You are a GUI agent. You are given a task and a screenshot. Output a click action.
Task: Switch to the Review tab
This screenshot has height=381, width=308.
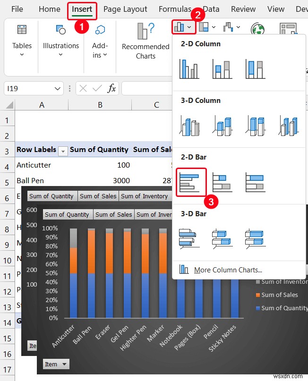pyautogui.click(x=243, y=9)
